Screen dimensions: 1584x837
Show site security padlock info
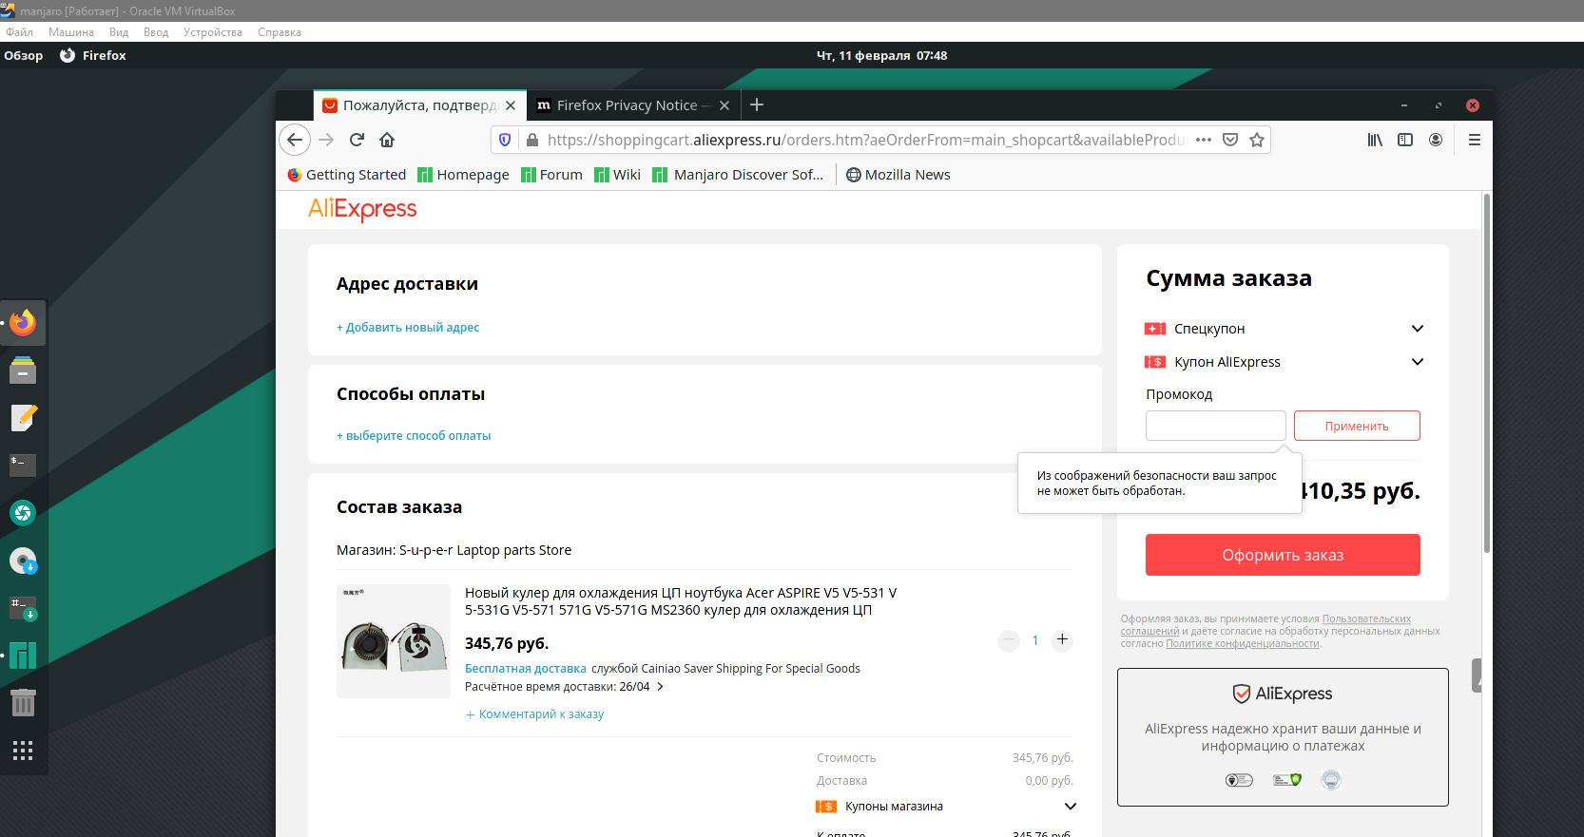[532, 140]
